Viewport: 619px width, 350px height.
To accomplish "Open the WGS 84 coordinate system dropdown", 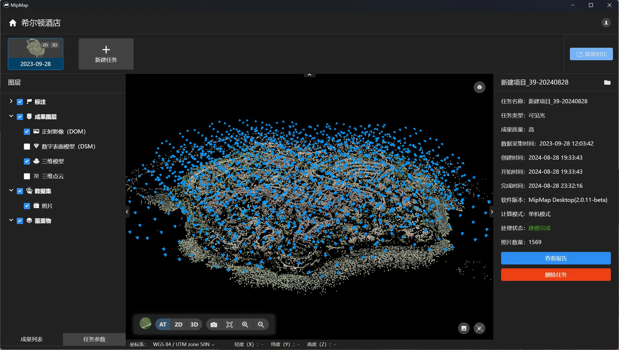I will (x=184, y=344).
